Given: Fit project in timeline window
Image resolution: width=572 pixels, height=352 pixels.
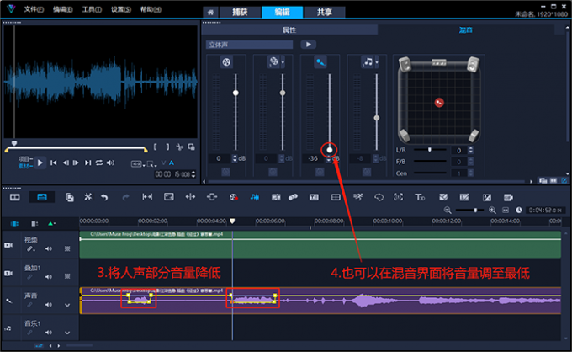Looking at the screenshot, I should [506, 210].
